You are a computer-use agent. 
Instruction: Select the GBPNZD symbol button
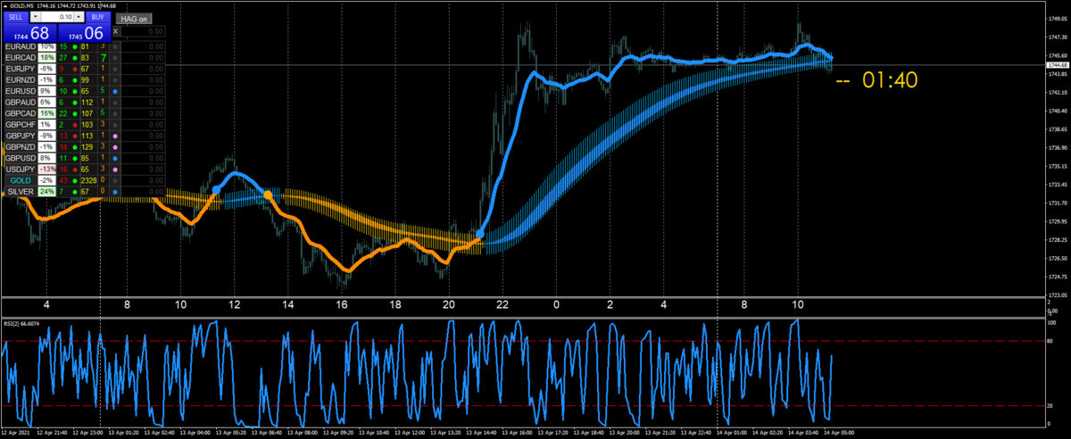click(x=21, y=146)
